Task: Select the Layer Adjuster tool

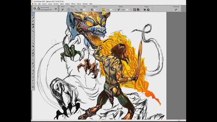Action: 33,31
